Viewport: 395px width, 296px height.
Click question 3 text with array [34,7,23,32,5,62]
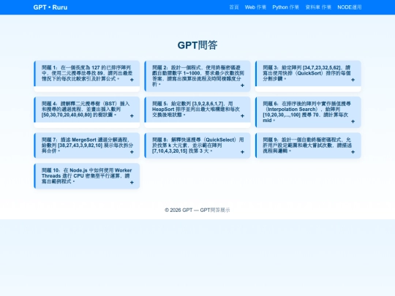(306, 73)
